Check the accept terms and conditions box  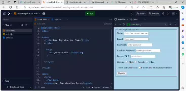click(140, 67)
